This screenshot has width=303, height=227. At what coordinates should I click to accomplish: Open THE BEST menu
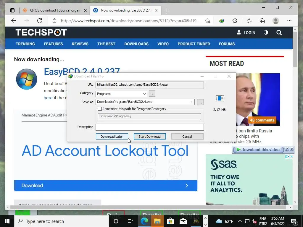click(x=106, y=44)
